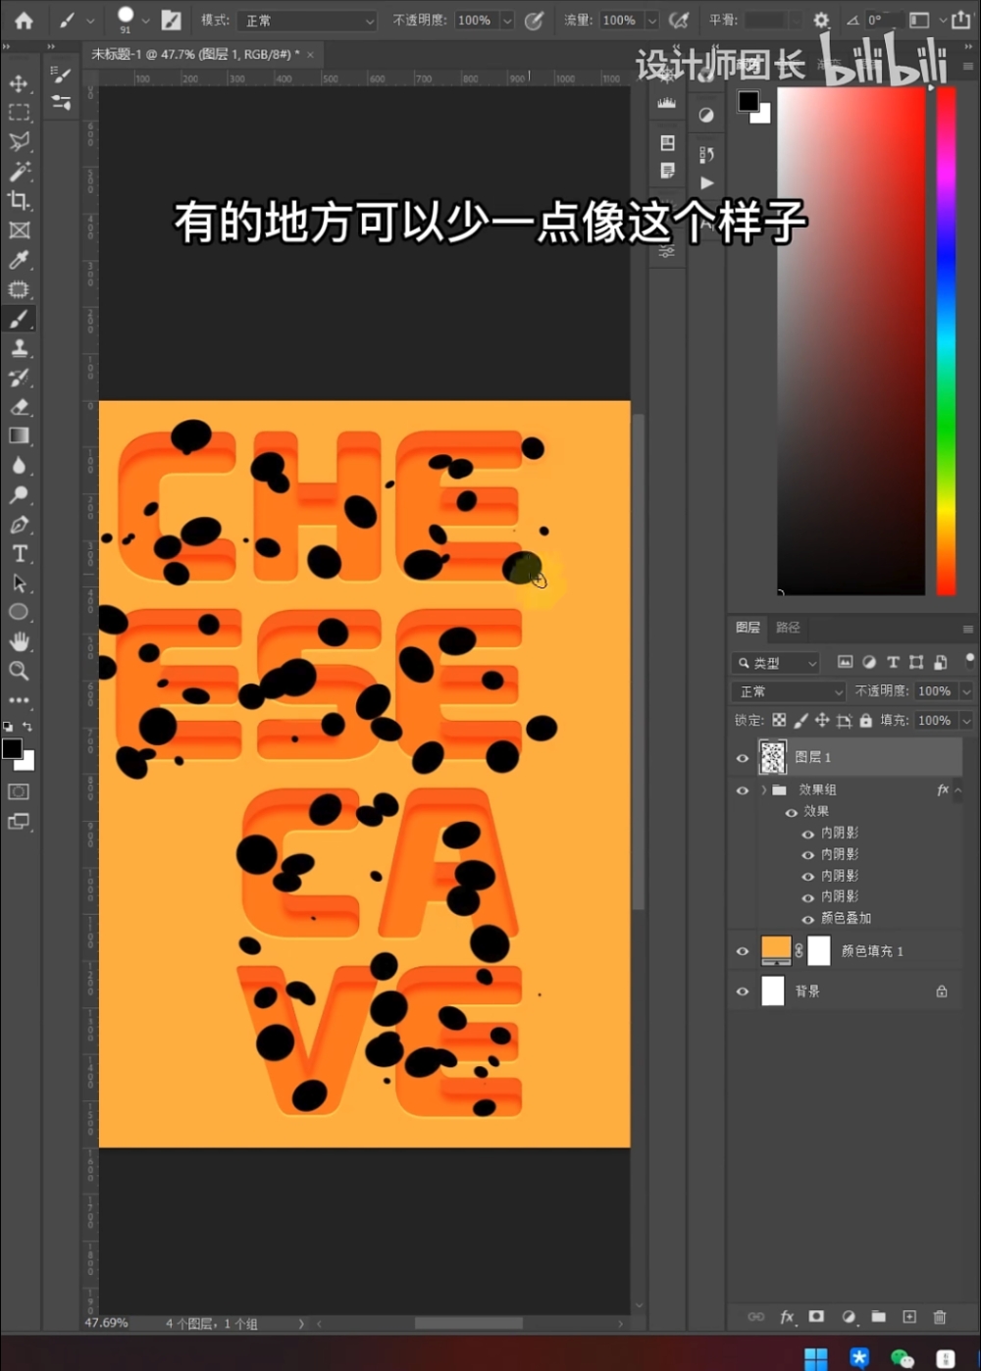Image resolution: width=981 pixels, height=1371 pixels.
Task: Select the Clone Stamp tool
Action: (x=19, y=348)
